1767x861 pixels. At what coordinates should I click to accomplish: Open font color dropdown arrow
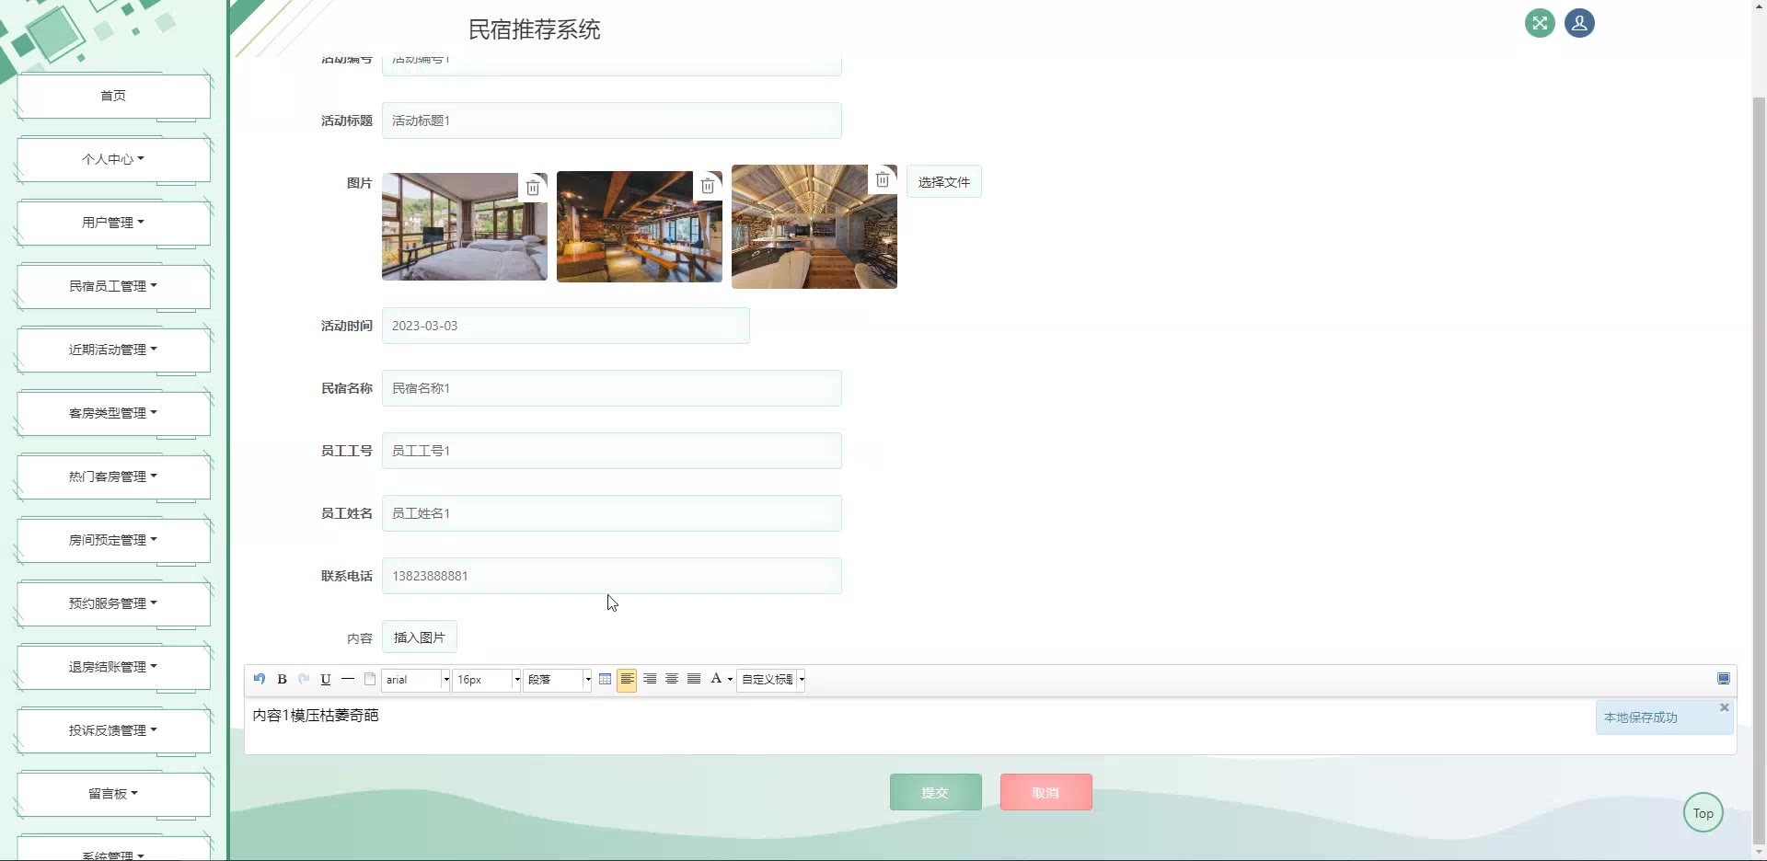pyautogui.click(x=730, y=680)
